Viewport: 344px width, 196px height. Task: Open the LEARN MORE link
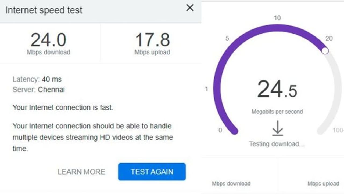(81, 172)
